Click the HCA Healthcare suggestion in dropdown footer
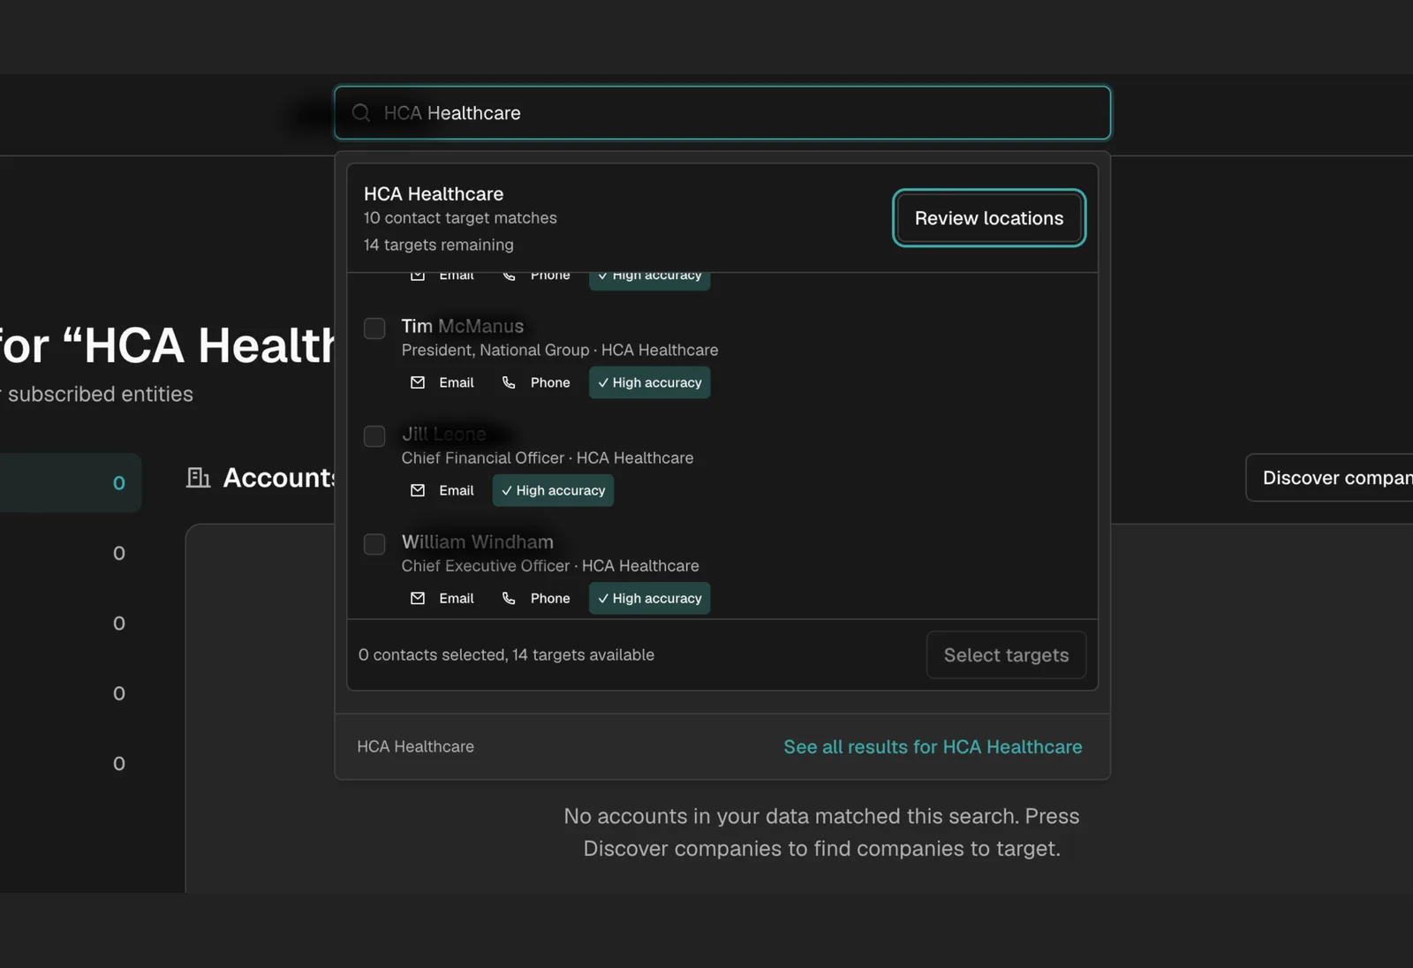 [x=415, y=747]
